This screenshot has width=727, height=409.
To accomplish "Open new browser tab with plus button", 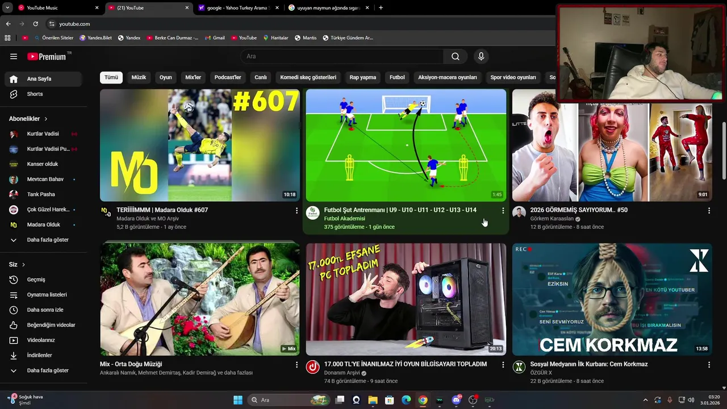I will [381, 8].
